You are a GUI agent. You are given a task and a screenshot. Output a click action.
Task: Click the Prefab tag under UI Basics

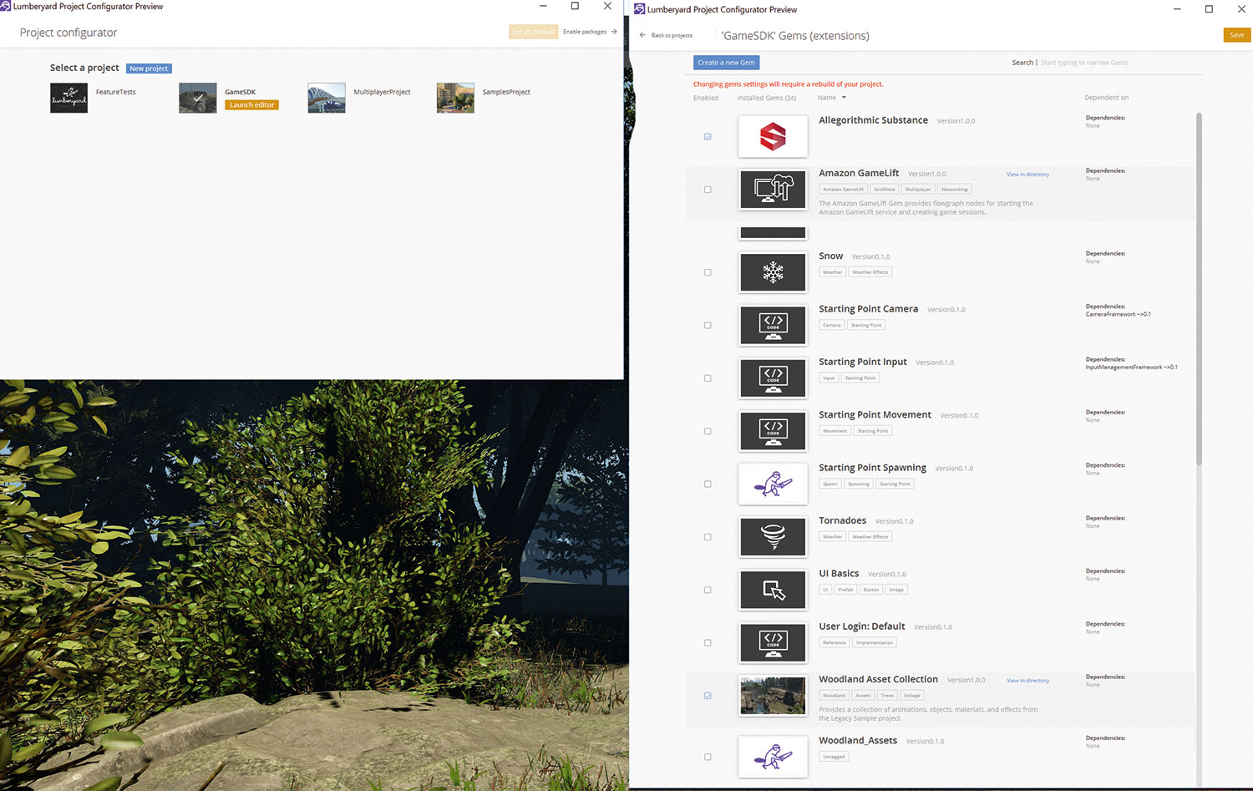pos(845,590)
